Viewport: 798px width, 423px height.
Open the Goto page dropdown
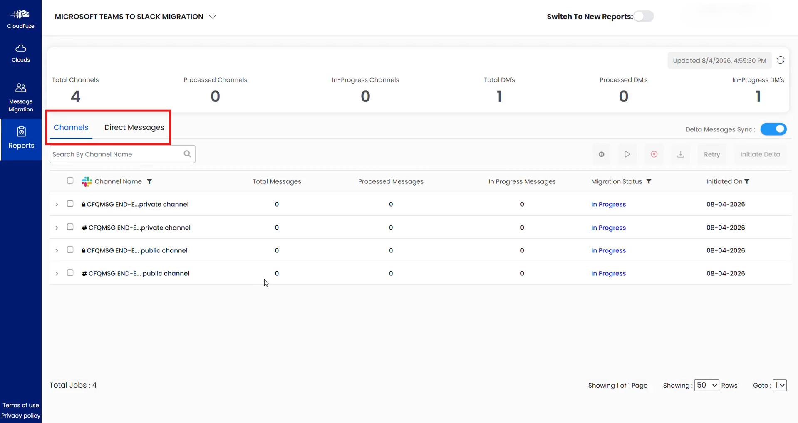click(x=780, y=385)
